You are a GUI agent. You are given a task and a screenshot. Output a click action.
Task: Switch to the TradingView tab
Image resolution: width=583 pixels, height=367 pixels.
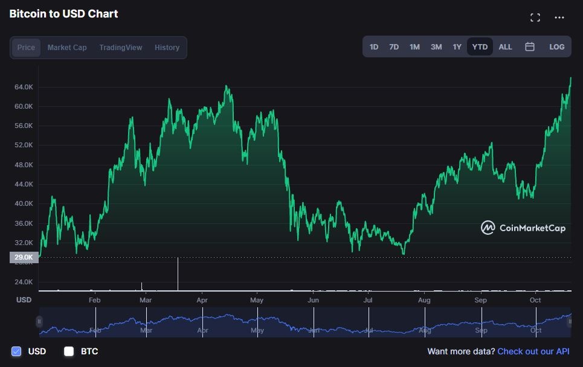[x=121, y=48]
